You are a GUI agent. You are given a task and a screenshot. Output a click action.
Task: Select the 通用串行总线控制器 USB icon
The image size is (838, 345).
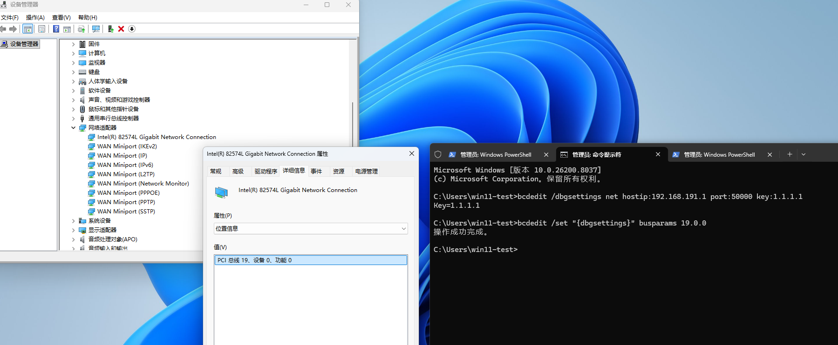point(82,119)
